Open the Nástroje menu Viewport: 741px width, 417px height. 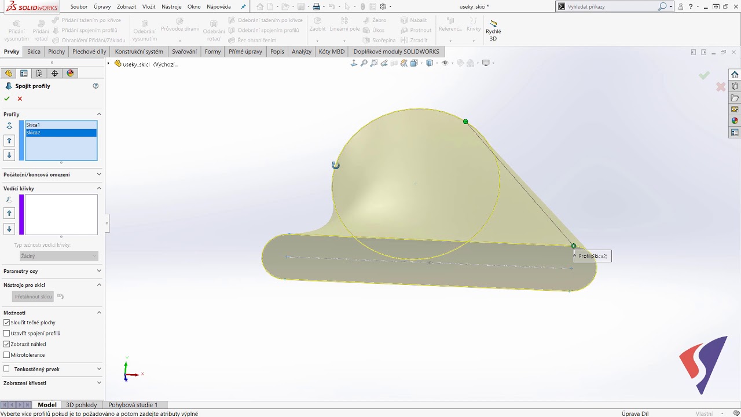click(171, 7)
